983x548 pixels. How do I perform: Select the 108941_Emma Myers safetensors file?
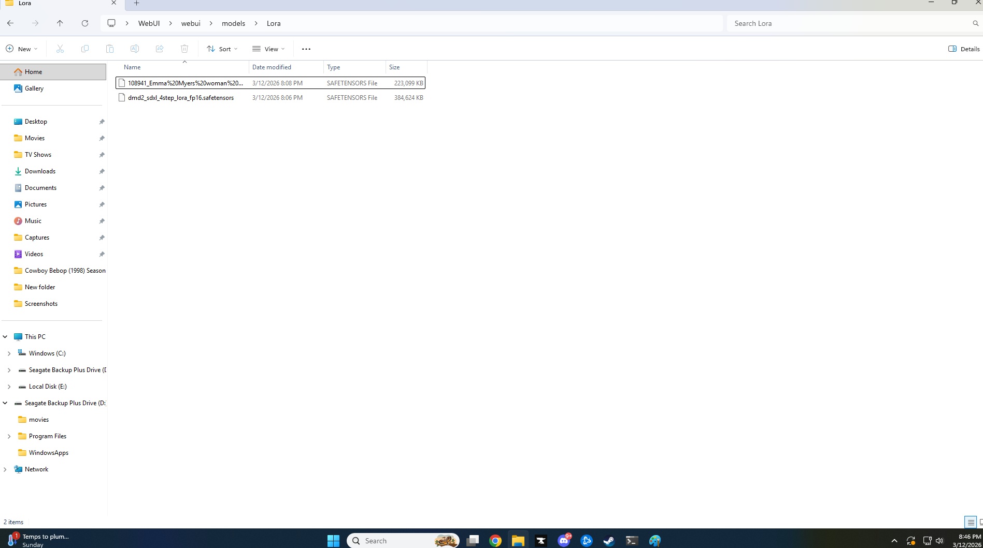coord(270,83)
